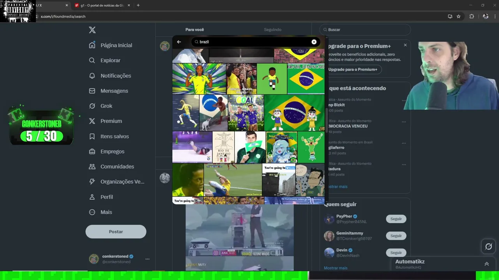Clear the brazil GIF search text
Screen dimensions: 499x280
point(314,42)
